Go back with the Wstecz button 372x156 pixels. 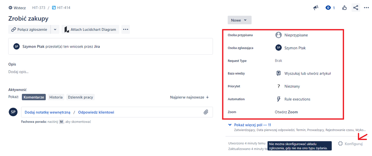(x=17, y=8)
